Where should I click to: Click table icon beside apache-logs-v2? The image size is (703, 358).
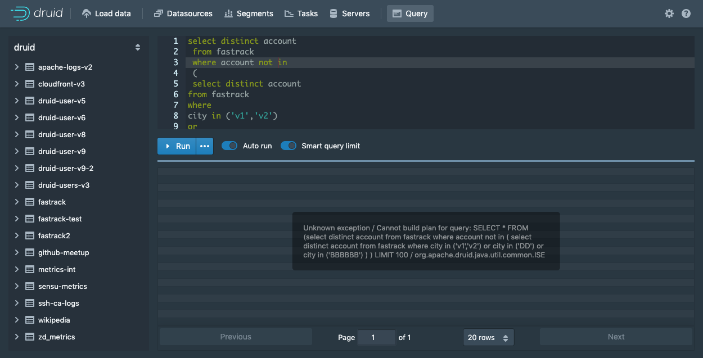(x=30, y=67)
